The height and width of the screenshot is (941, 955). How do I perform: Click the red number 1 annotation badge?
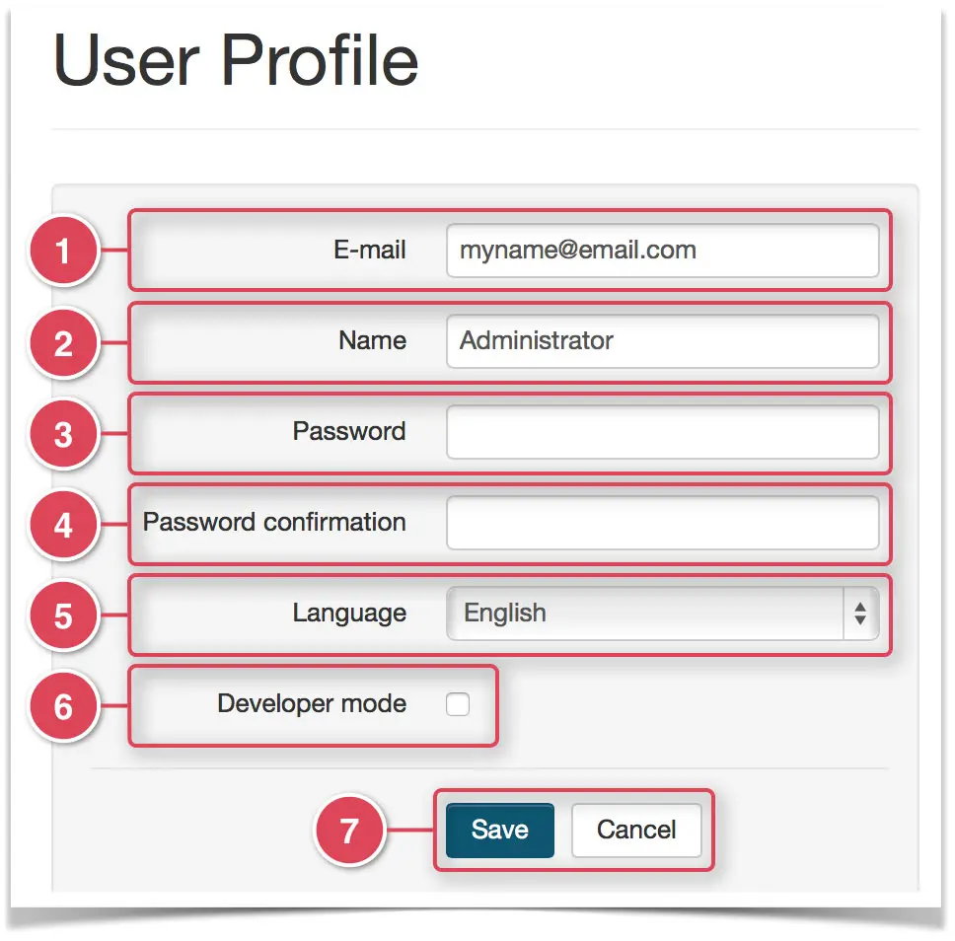coord(63,251)
